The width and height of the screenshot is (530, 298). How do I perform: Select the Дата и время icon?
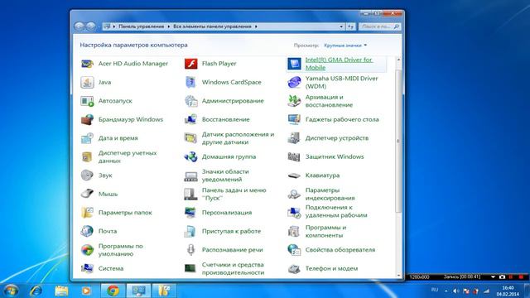[87, 138]
